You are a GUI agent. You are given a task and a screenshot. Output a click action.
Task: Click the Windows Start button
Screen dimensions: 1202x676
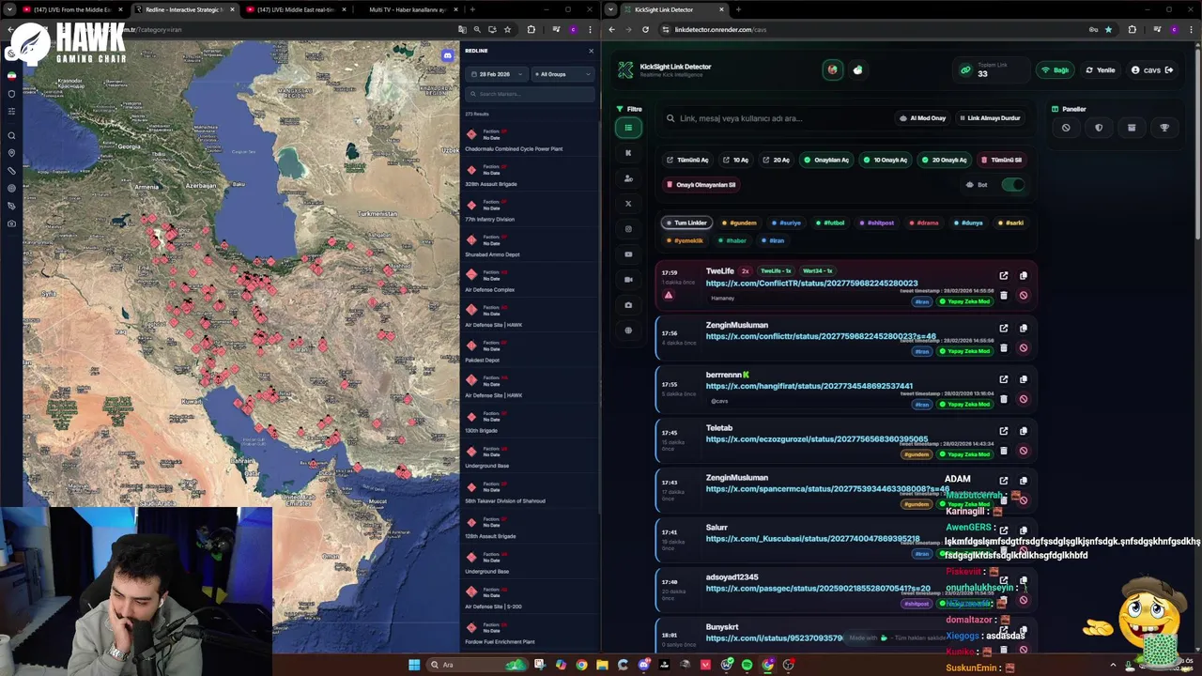click(x=414, y=665)
